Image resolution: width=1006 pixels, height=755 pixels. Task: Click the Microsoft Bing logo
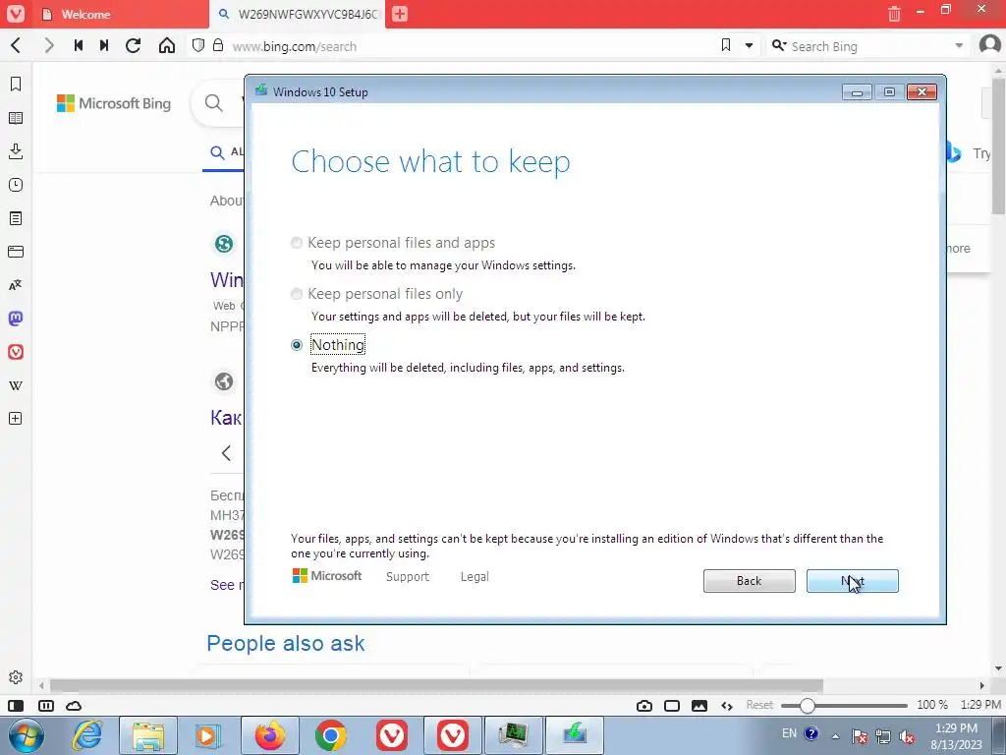(114, 103)
